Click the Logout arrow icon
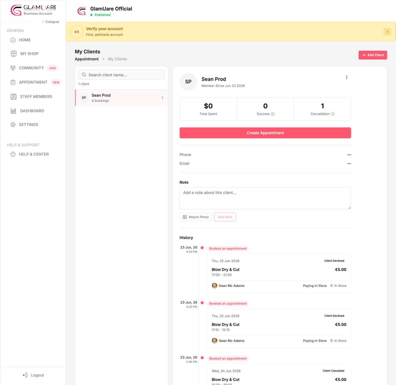The image size is (396, 385). (25, 375)
